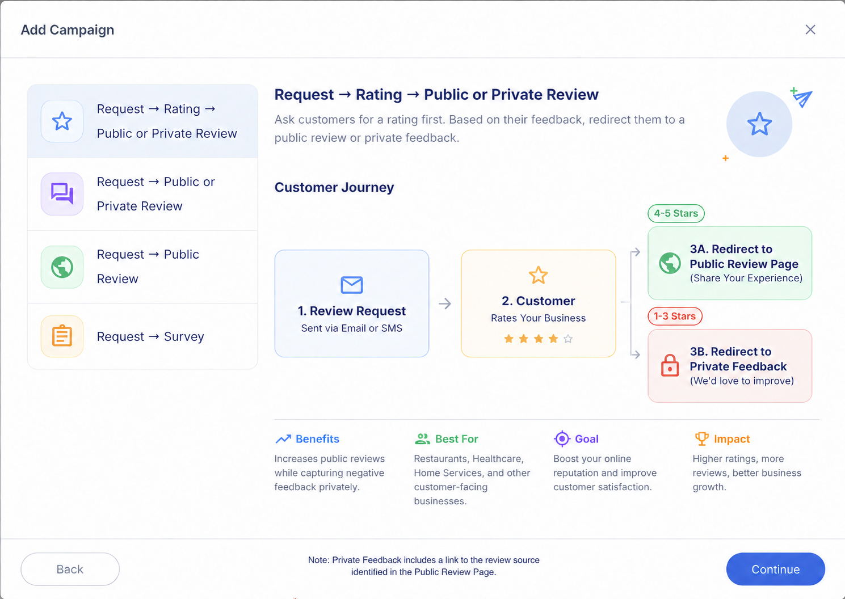Proceed with the Continue button

coord(775,569)
